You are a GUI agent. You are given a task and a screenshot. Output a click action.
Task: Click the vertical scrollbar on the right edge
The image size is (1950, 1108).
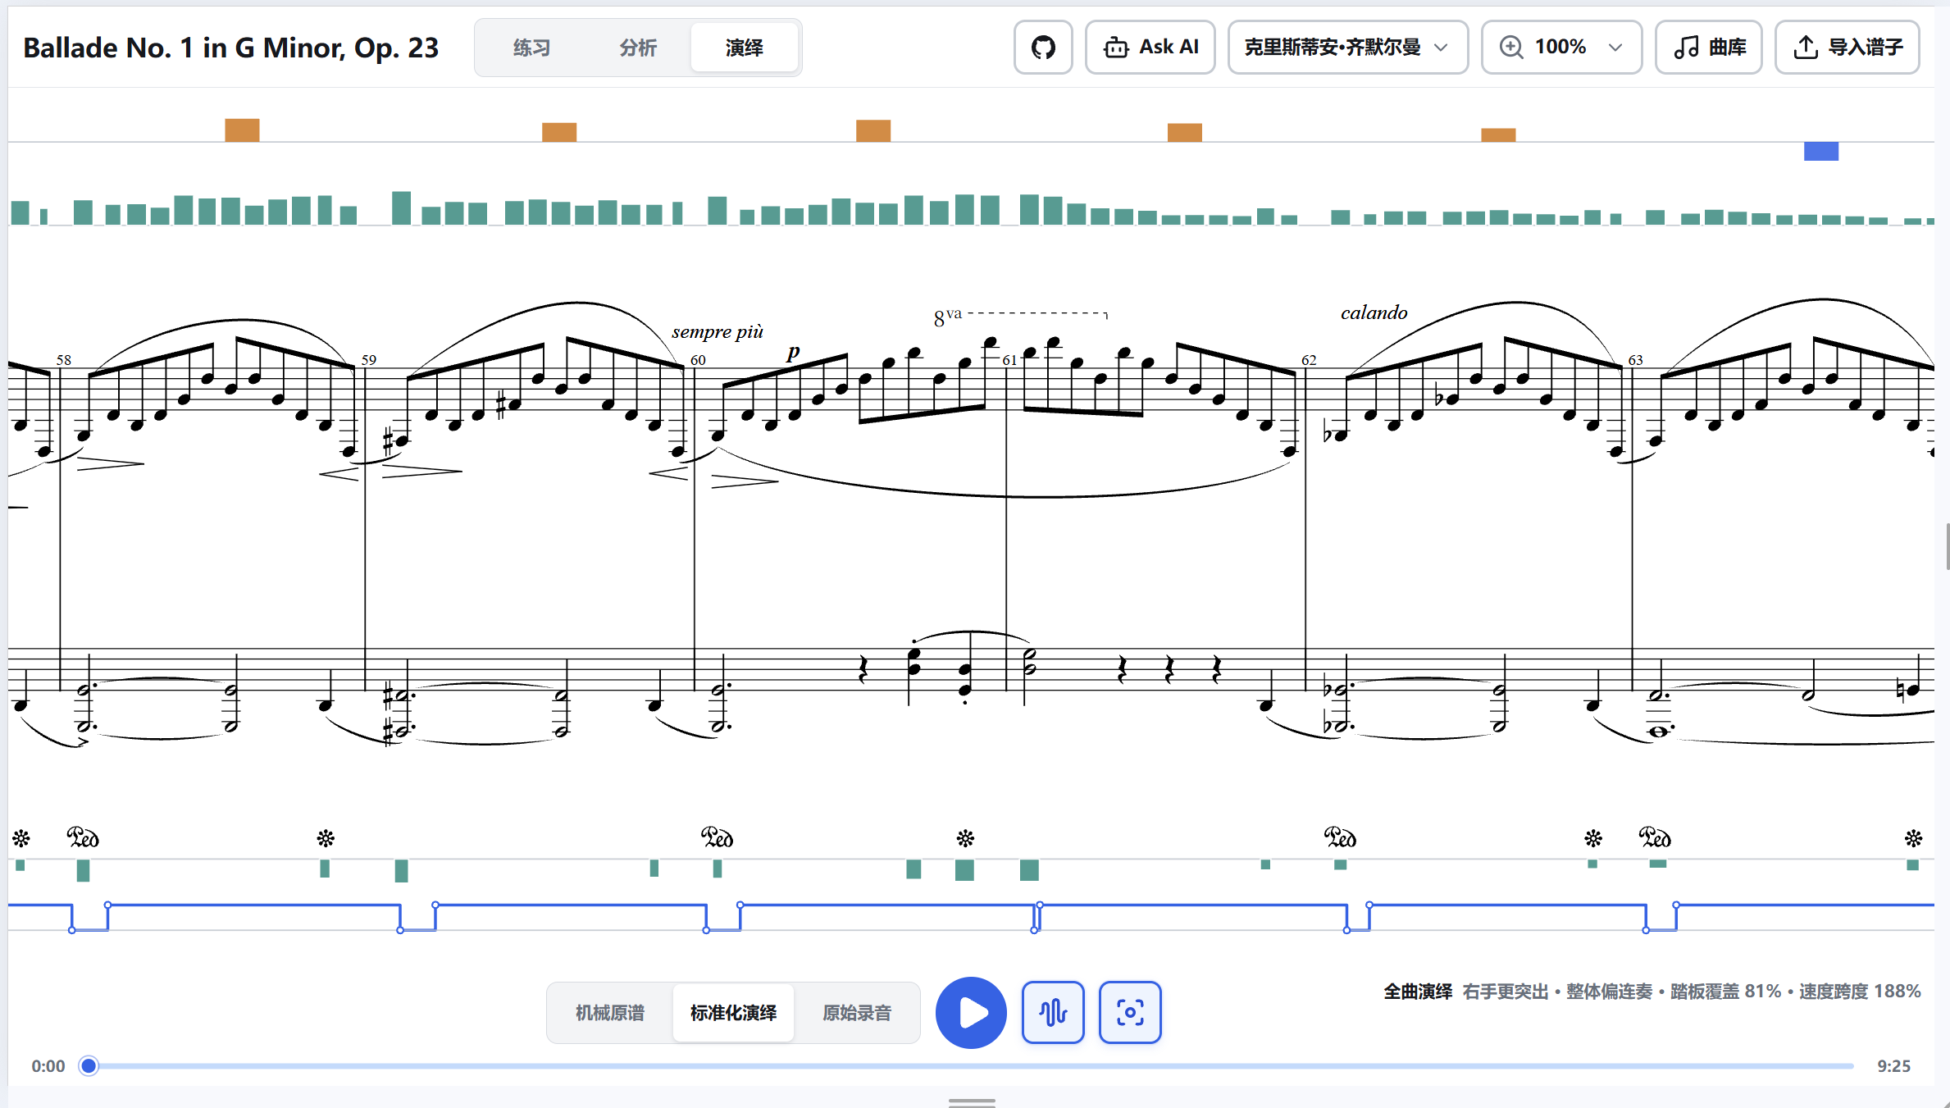[1948, 545]
